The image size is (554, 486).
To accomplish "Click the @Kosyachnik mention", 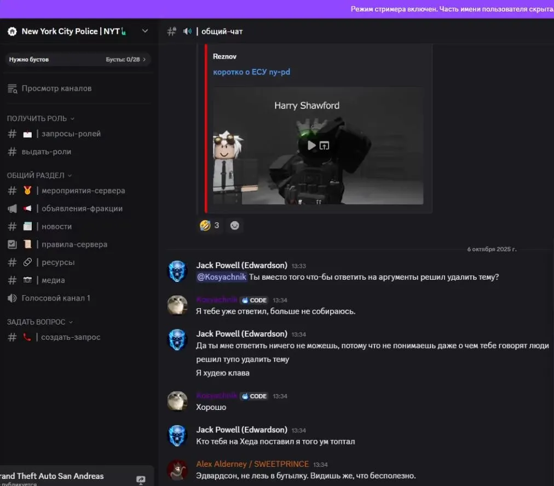I will [x=222, y=277].
